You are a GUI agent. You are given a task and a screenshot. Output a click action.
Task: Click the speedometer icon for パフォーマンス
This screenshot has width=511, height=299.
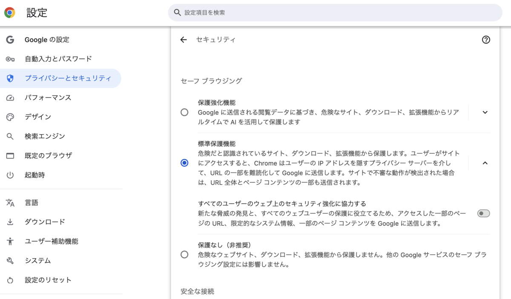[10, 98]
